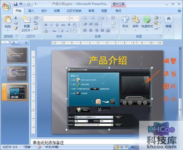Select slide 2 thumbnail
Screen dimensions: 183x150
(x=17, y=74)
